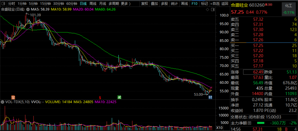Select the 周线 weekly chart tab
This screenshot has width=298, height=131.
point(93,3)
